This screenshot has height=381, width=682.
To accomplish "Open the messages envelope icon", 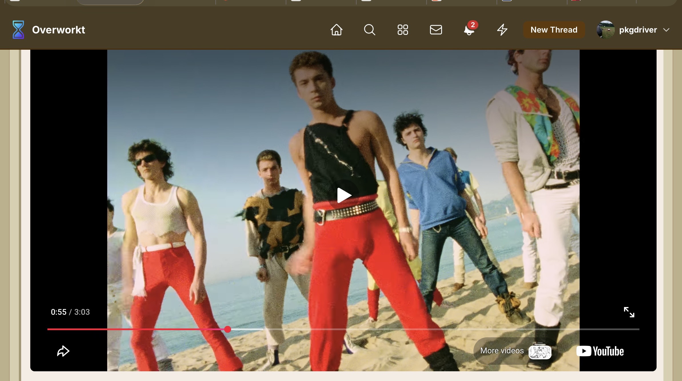I will (x=436, y=30).
